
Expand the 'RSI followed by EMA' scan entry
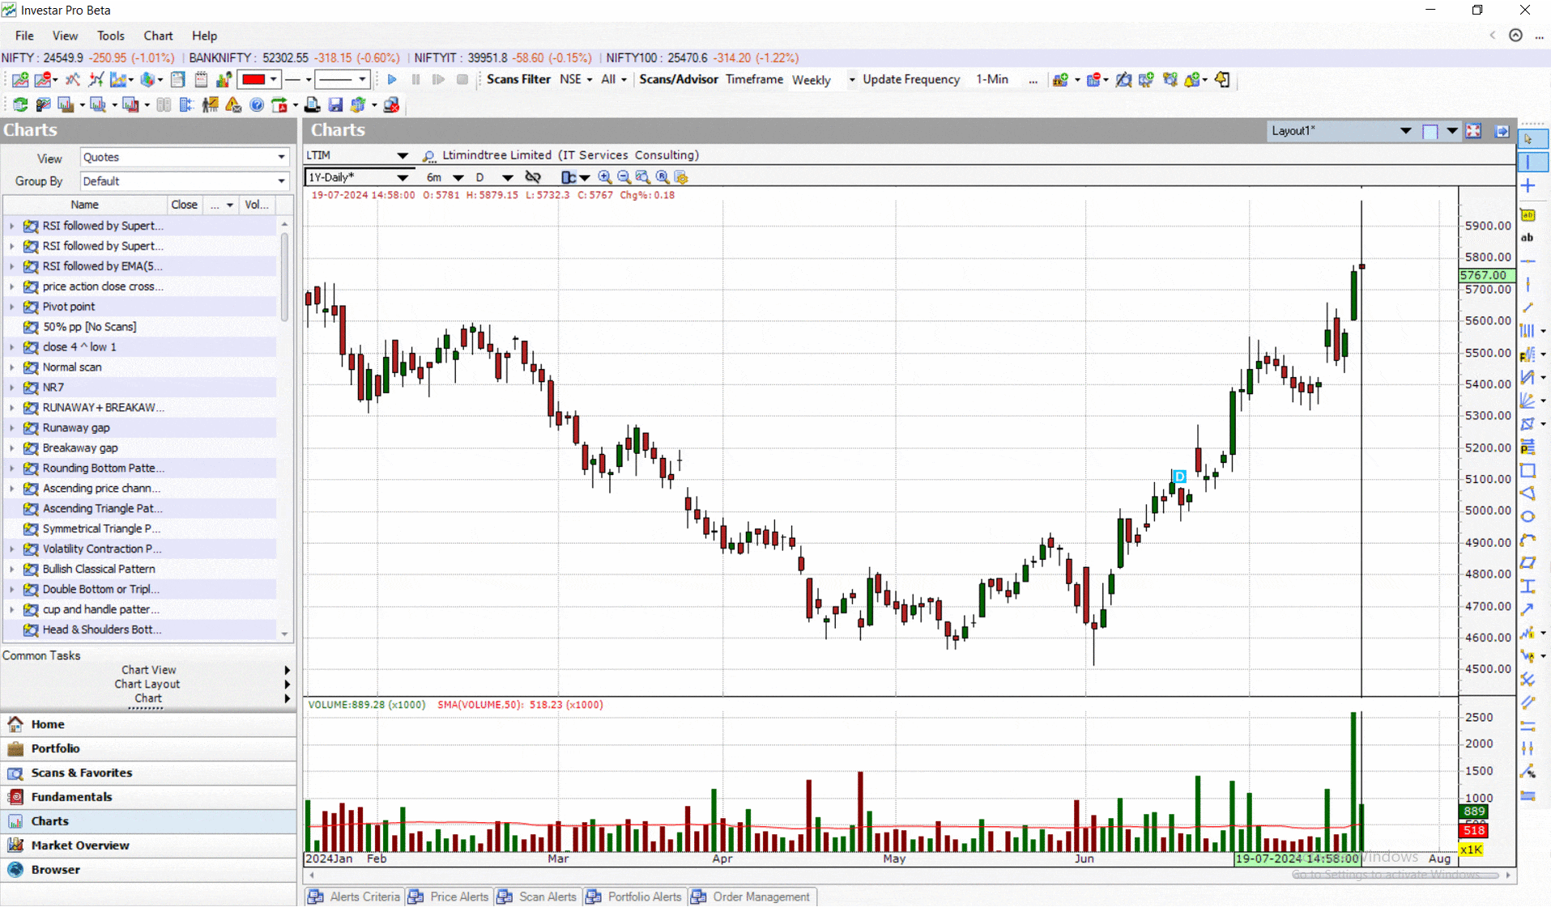[x=11, y=265]
